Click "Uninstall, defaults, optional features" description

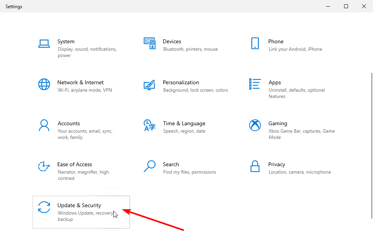(x=296, y=93)
